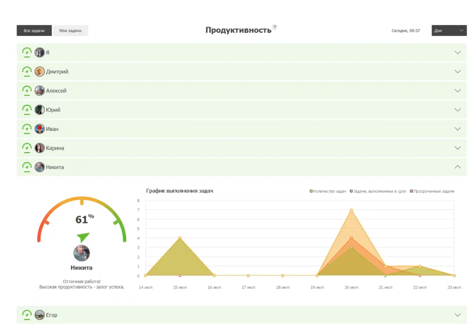Click the productivity gauge icon in Егор row
475x331 pixels.
click(27, 315)
